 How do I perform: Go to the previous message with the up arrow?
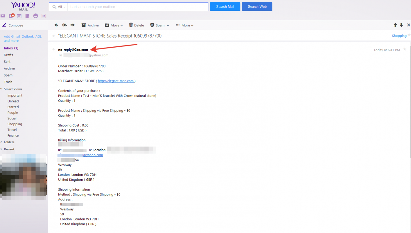395,25
